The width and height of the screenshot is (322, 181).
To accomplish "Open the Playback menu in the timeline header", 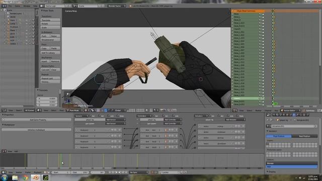I will (x=37, y=172).
